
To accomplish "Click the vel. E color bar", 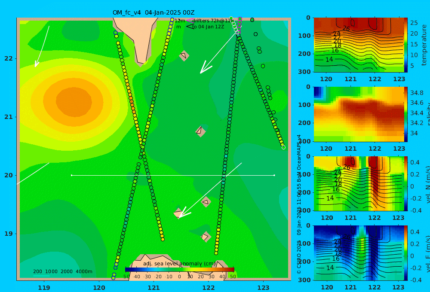I will [x=406, y=253].
